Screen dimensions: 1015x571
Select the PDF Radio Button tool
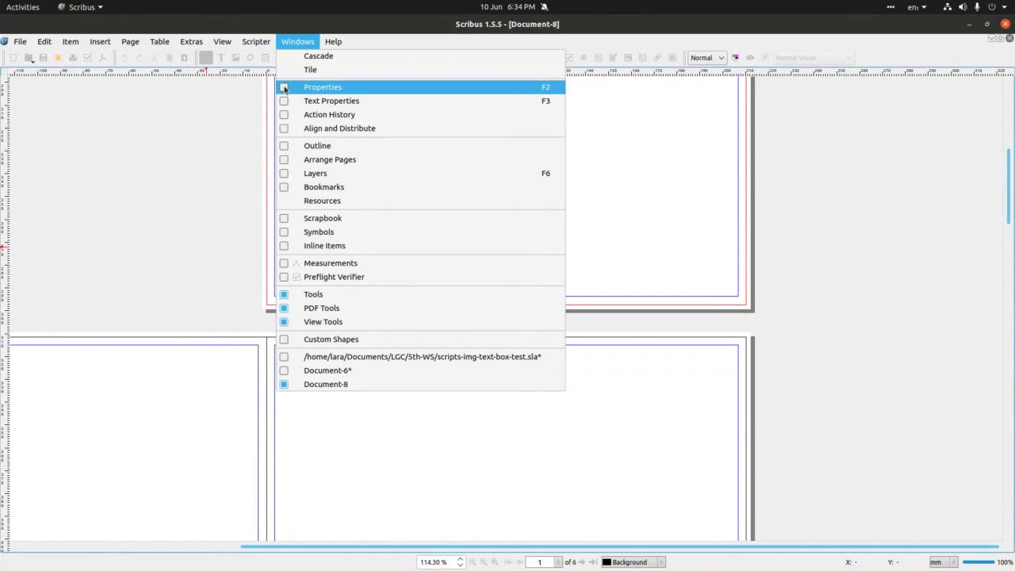[584, 58]
